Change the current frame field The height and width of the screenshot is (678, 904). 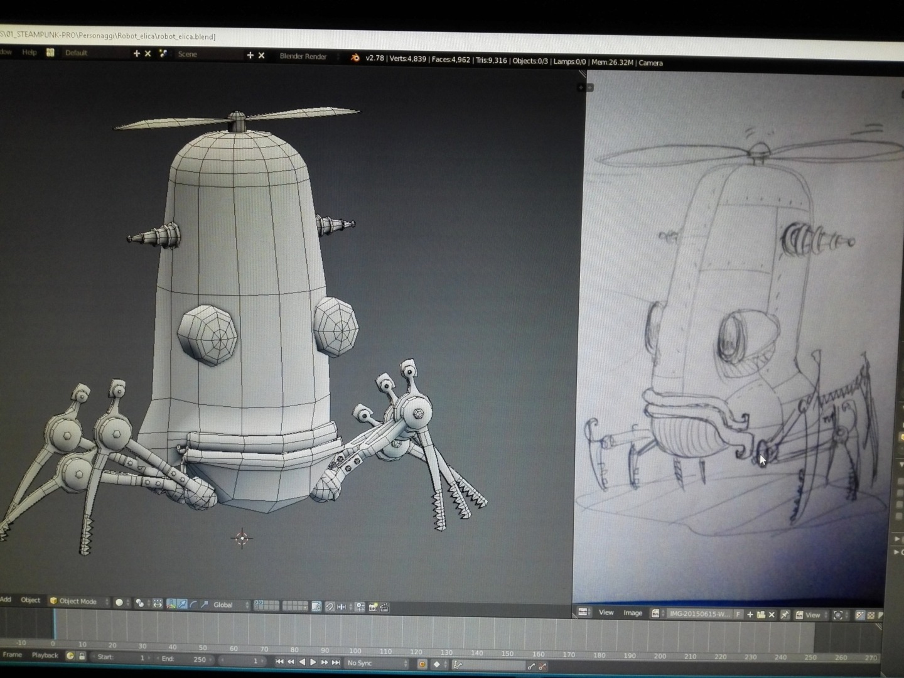pos(243,660)
